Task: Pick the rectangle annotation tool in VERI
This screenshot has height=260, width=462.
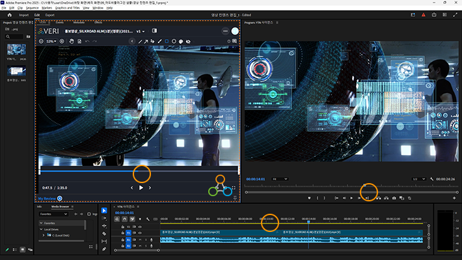Action: (167, 41)
